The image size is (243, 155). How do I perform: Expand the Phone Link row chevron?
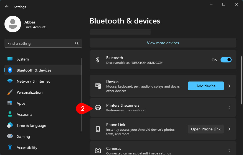pyautogui.click(x=229, y=129)
